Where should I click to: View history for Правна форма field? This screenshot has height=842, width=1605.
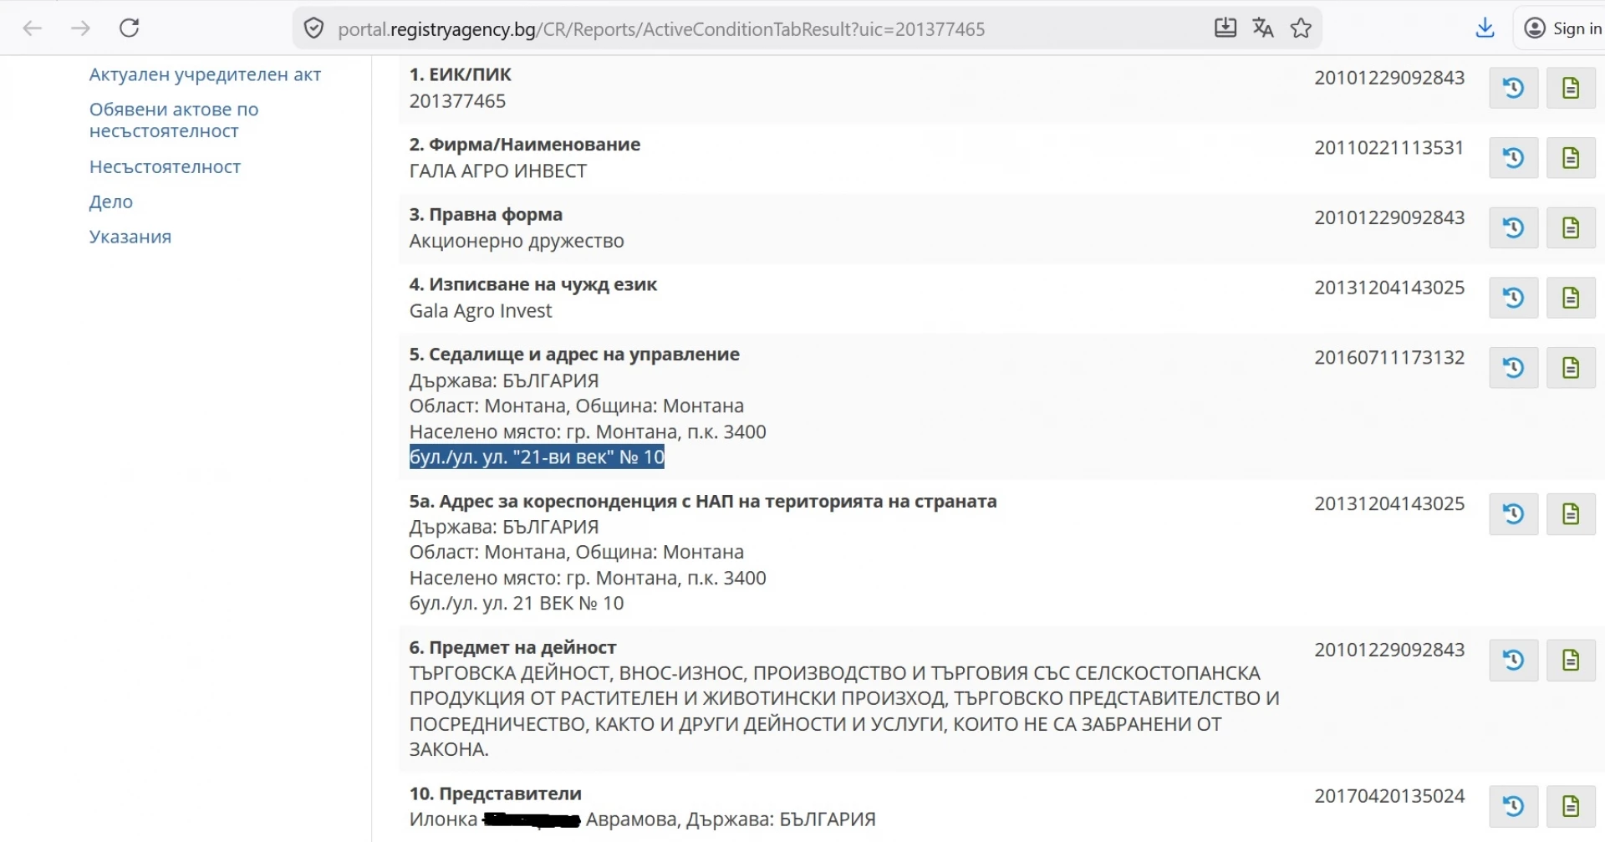pyautogui.click(x=1513, y=227)
